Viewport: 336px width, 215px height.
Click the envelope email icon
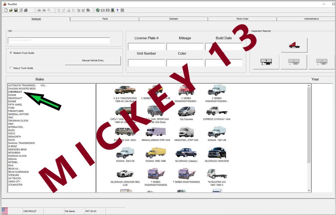coord(103,10)
